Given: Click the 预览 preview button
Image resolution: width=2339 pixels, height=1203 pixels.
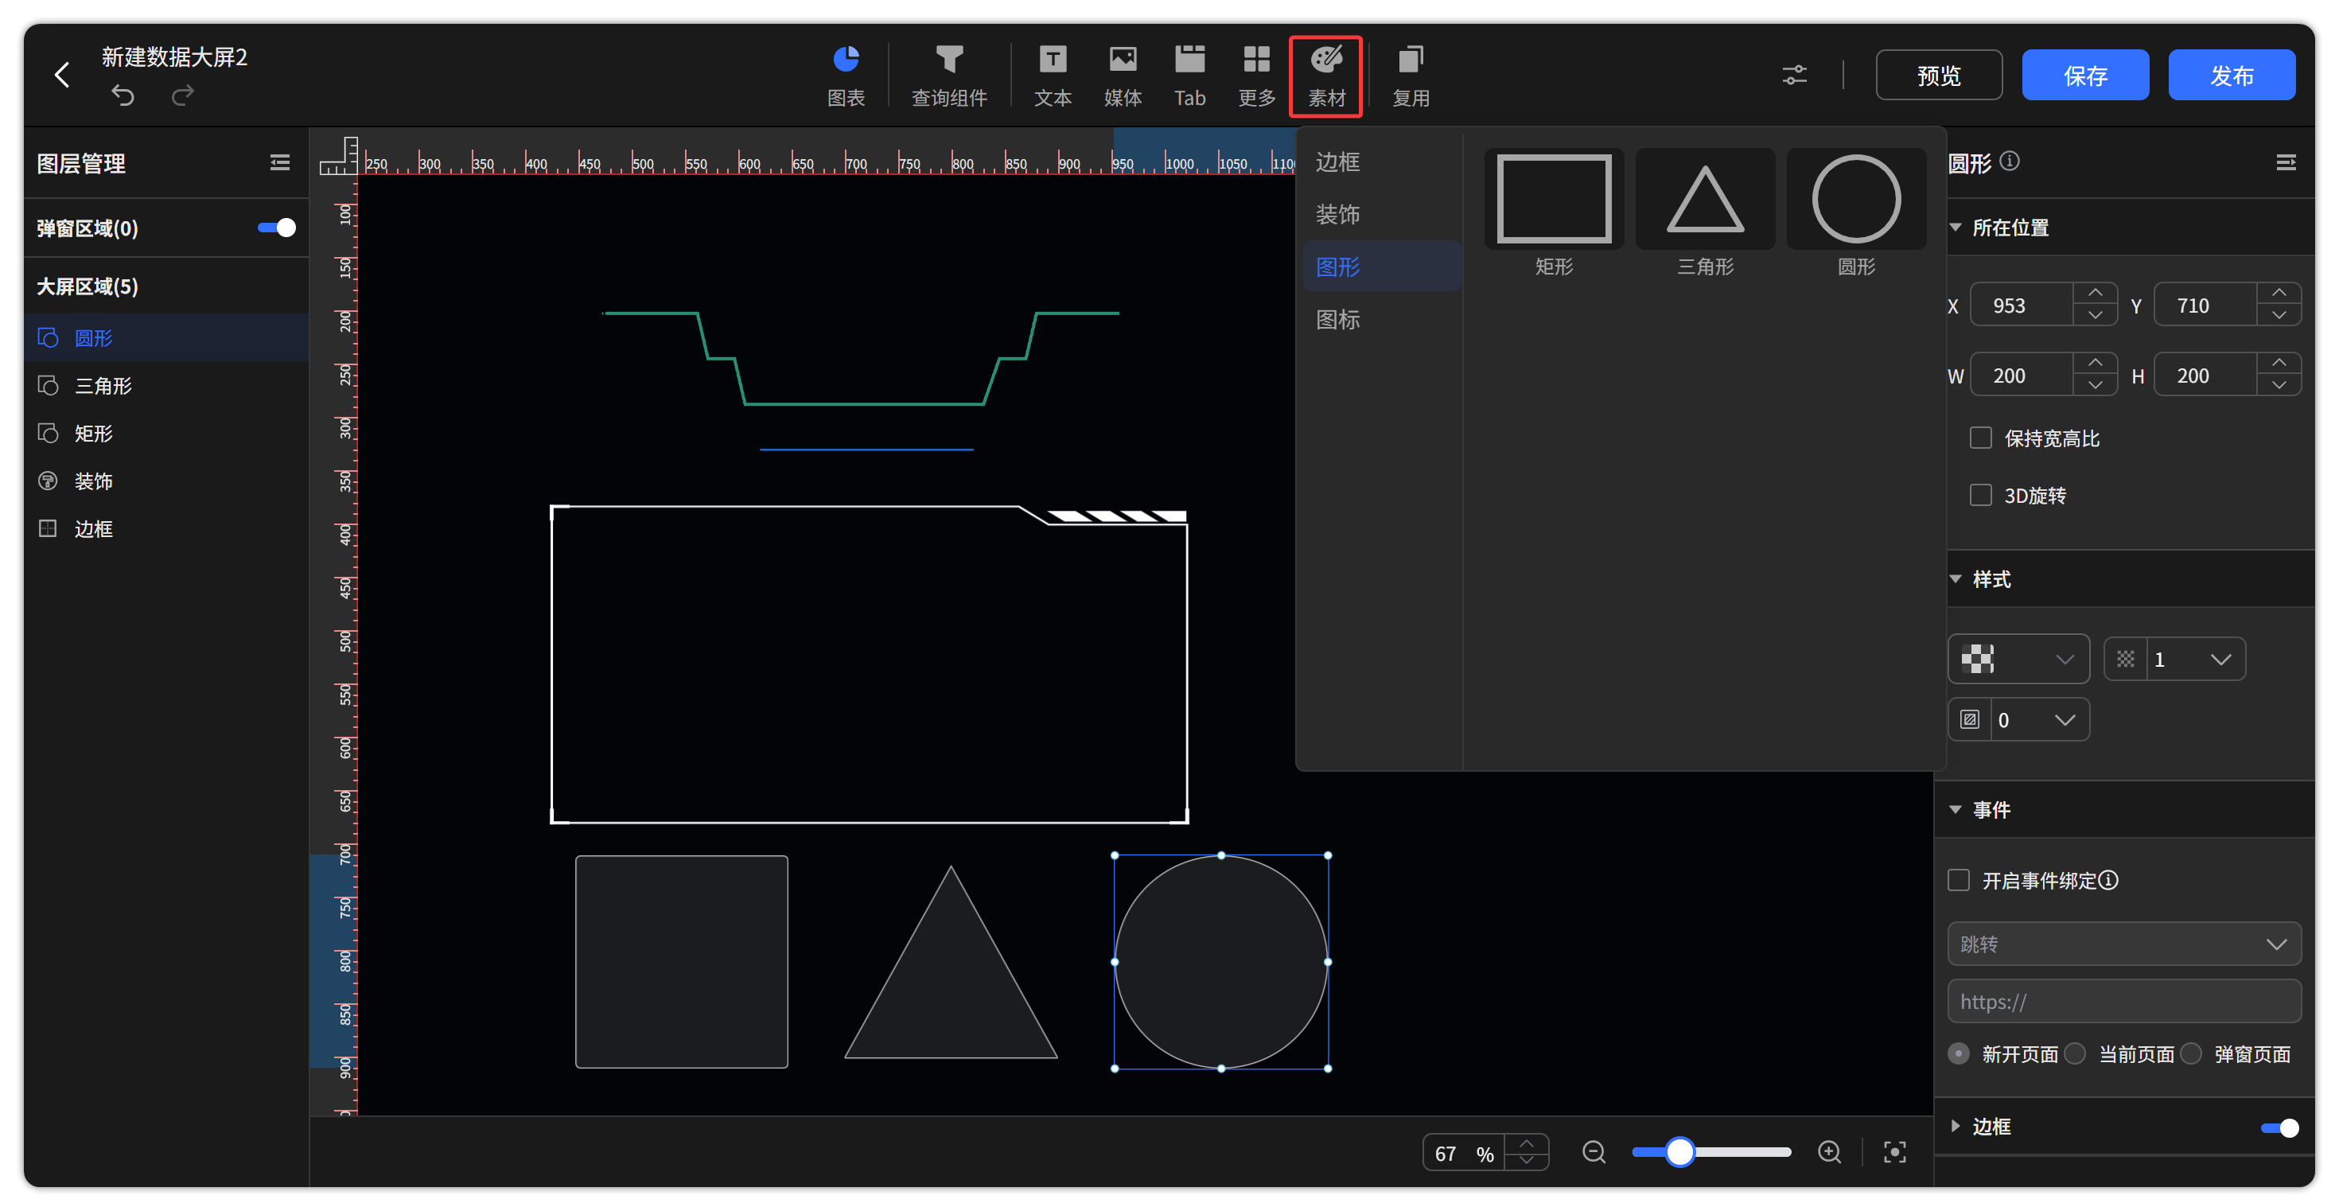Looking at the screenshot, I should (x=1939, y=75).
